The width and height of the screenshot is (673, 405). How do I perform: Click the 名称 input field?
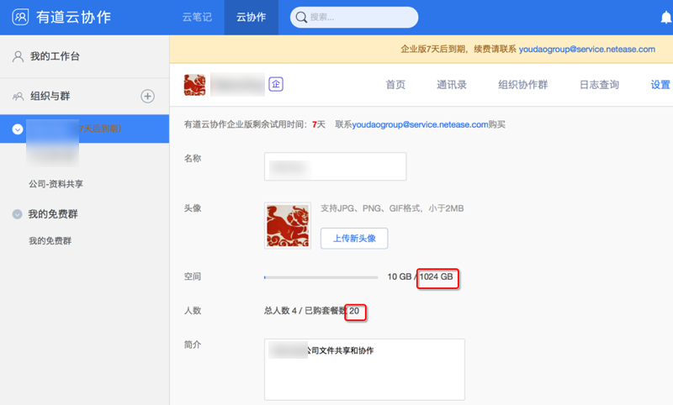[335, 166]
